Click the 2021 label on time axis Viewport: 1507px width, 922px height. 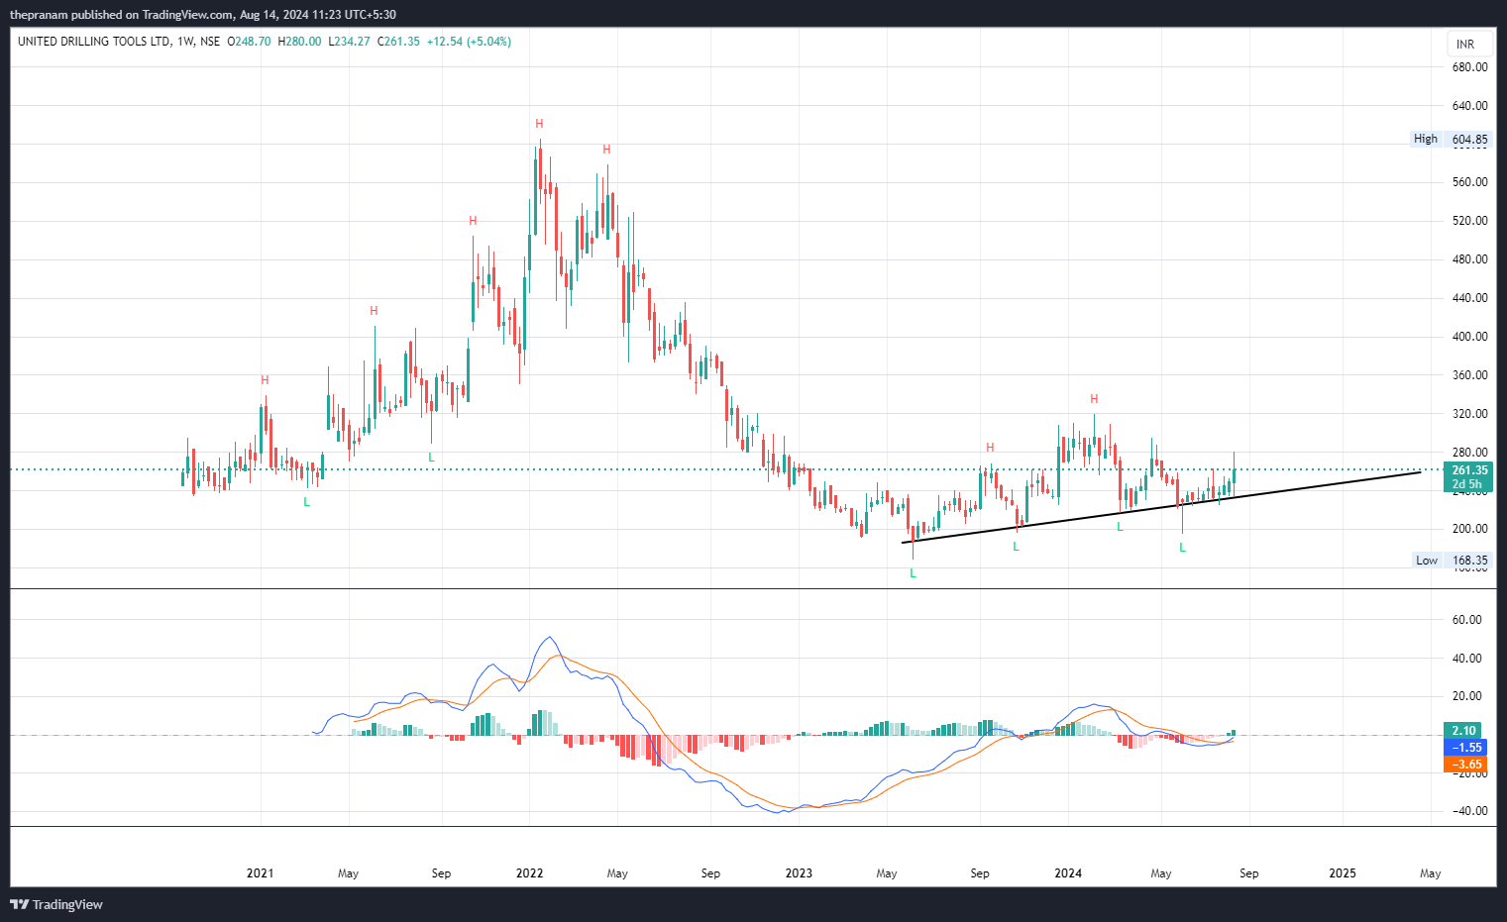point(260,873)
